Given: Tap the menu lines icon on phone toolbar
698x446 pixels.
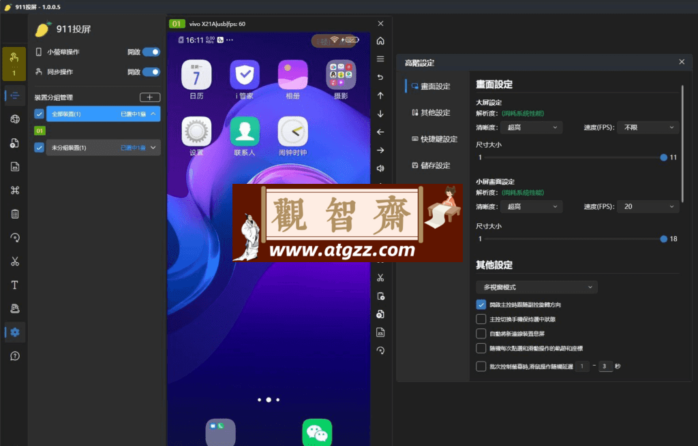Looking at the screenshot, I should pos(380,59).
